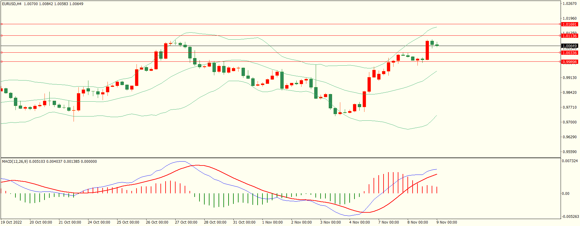Click the current price label 1.00649
The width and height of the screenshot is (580, 226).
(x=569, y=46)
